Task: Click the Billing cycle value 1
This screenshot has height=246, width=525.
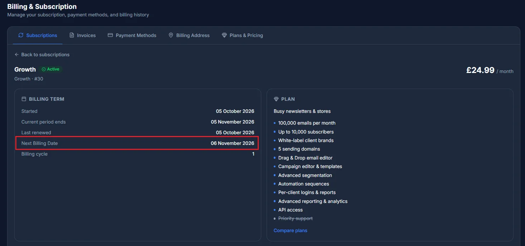Action: click(x=253, y=154)
